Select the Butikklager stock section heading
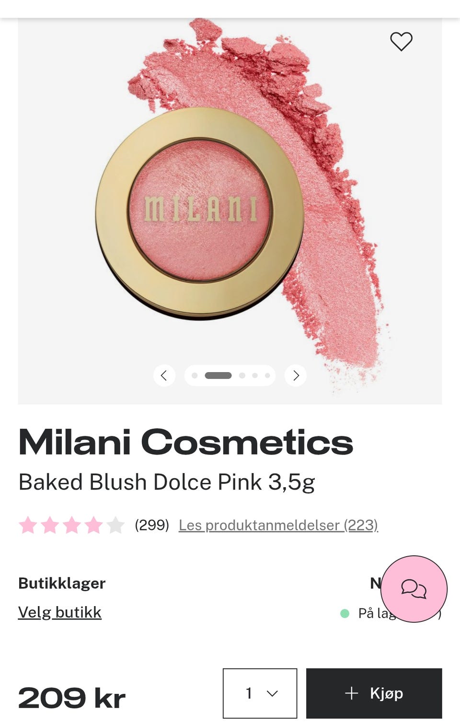 [62, 583]
